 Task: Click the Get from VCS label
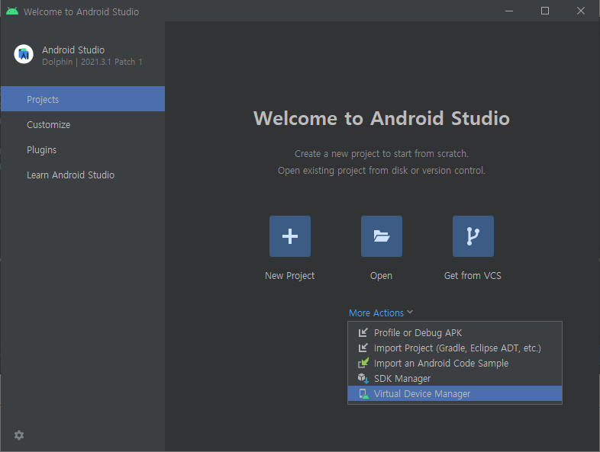click(473, 275)
